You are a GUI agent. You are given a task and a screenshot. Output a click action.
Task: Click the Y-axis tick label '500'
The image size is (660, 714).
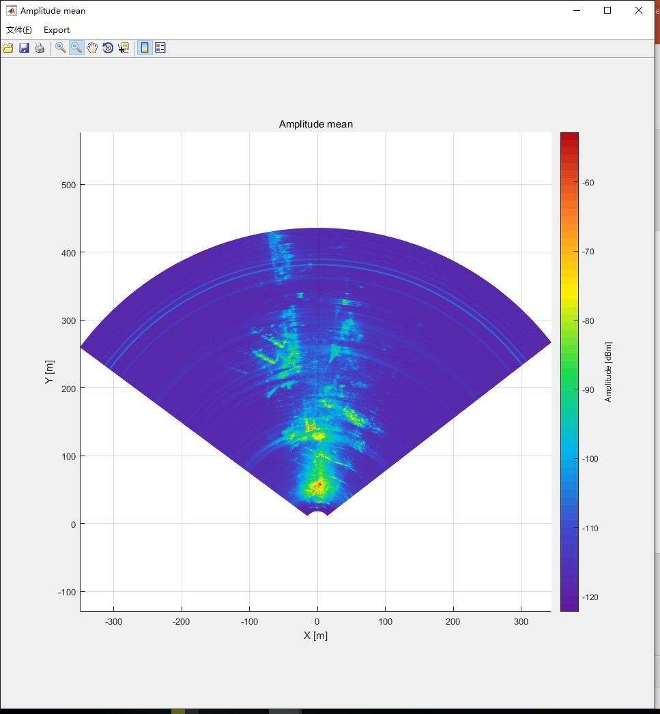point(69,185)
